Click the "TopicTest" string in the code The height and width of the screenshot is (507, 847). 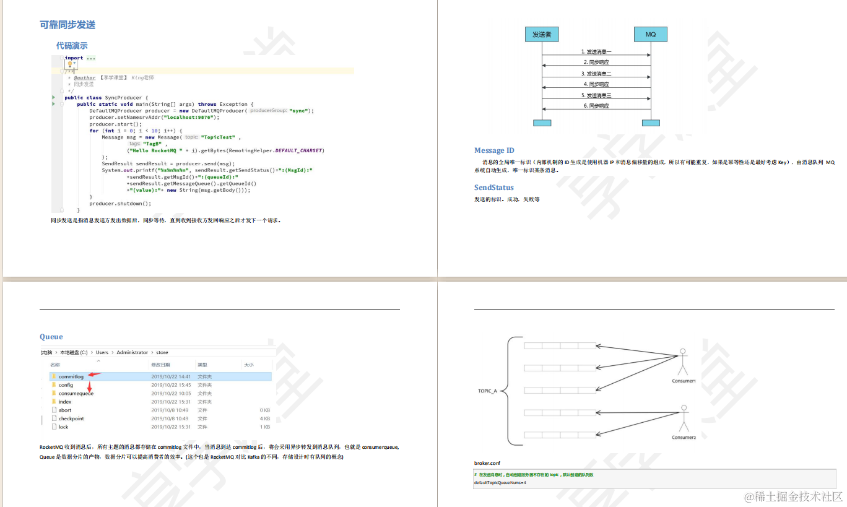point(218,137)
